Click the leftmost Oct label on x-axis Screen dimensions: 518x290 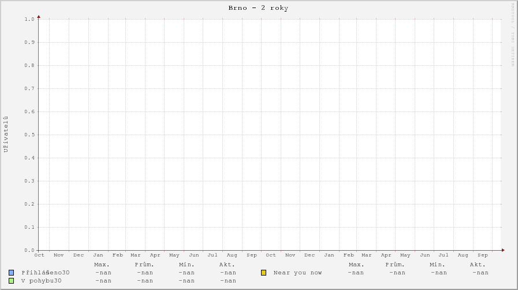(x=39, y=255)
